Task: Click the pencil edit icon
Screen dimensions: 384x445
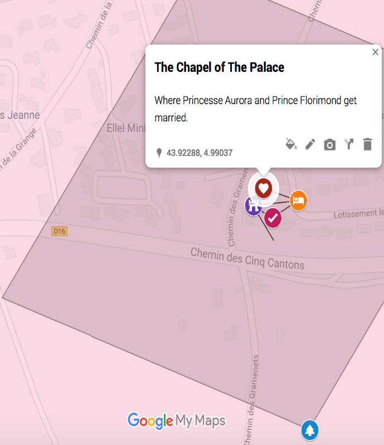Action: coord(310,144)
